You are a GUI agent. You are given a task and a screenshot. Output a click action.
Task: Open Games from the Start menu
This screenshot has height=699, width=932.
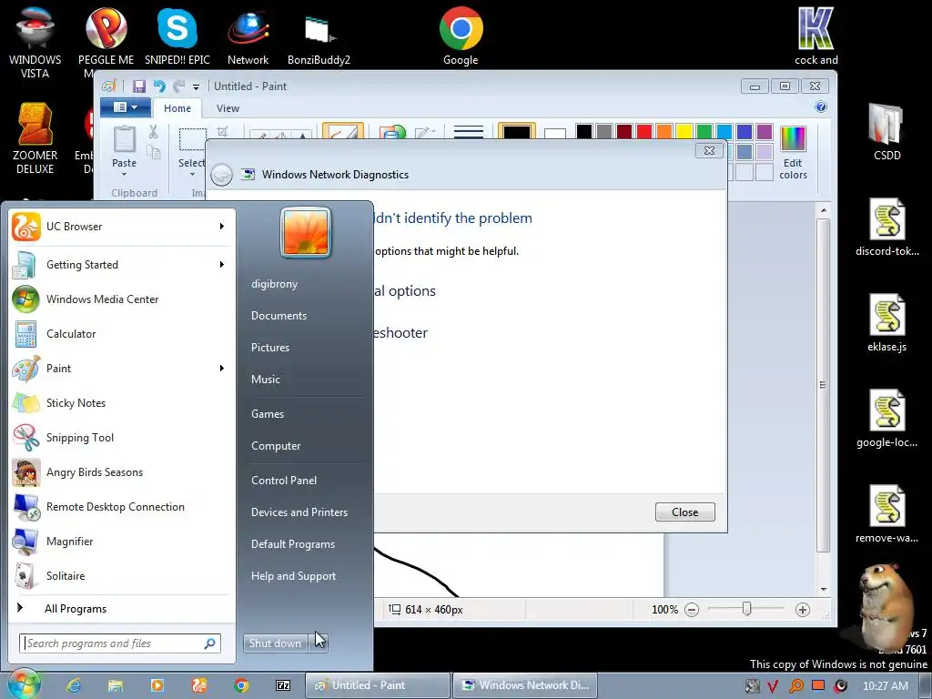click(x=268, y=414)
